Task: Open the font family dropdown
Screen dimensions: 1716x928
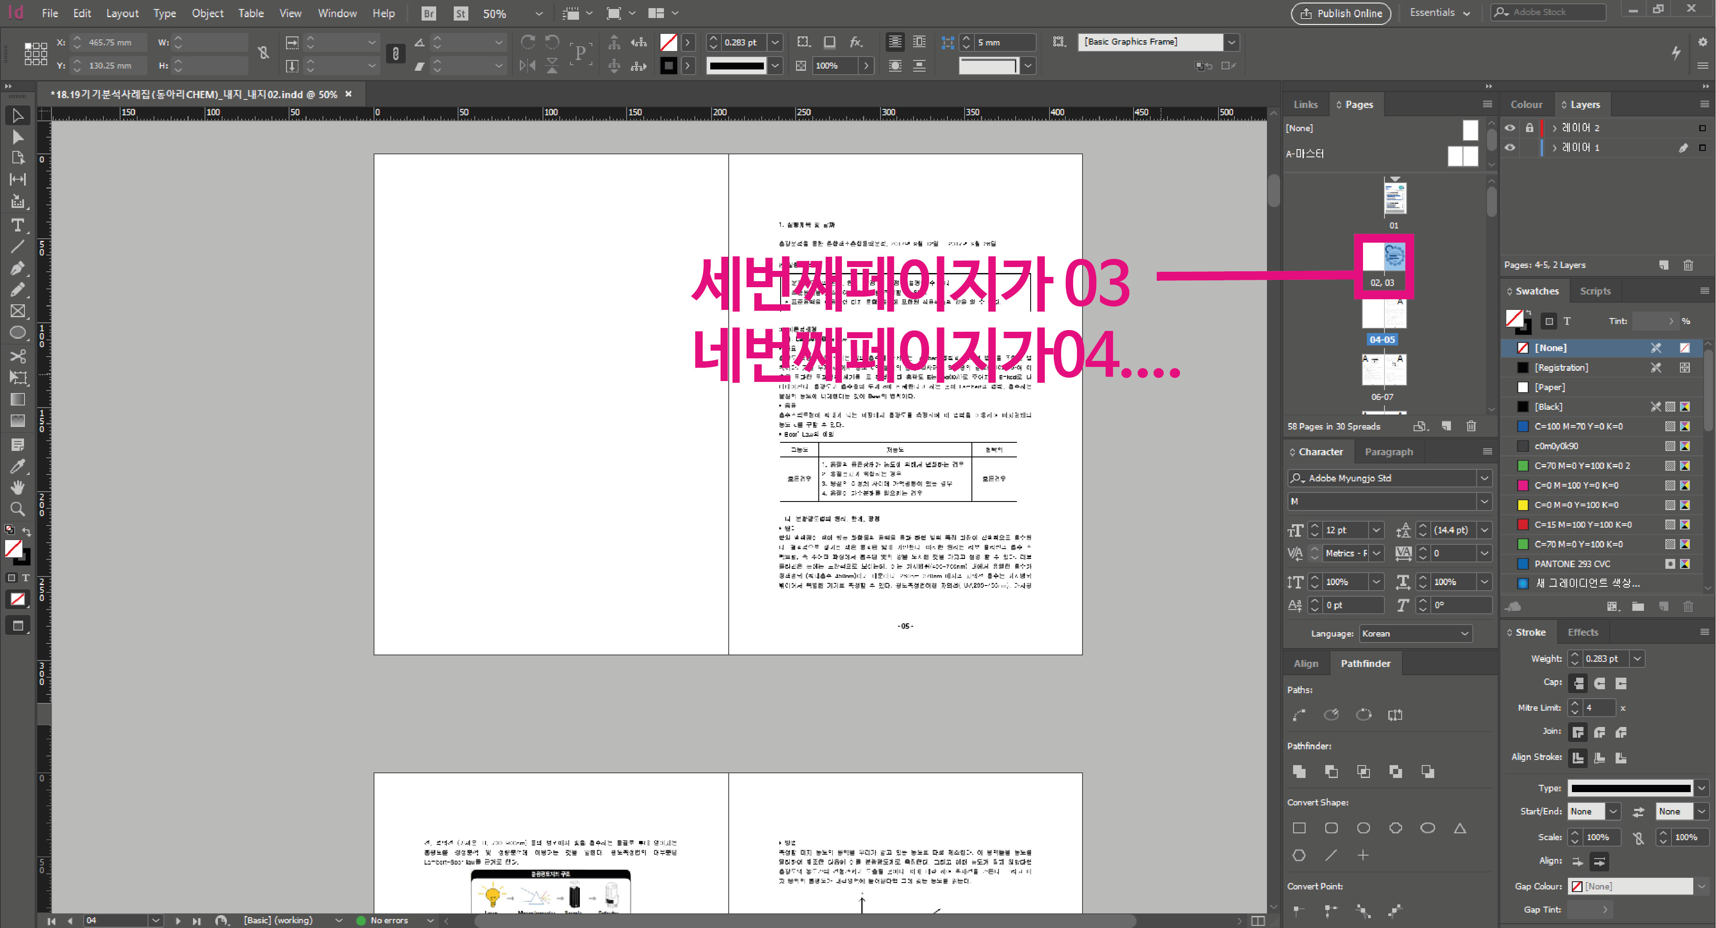Action: click(1484, 478)
